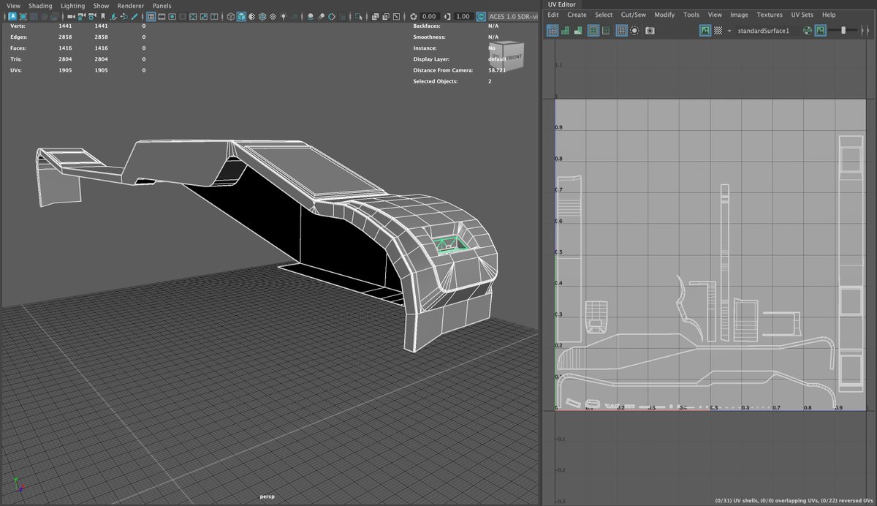The height and width of the screenshot is (506, 877).
Task: Open the UV Sets menu
Action: [802, 15]
